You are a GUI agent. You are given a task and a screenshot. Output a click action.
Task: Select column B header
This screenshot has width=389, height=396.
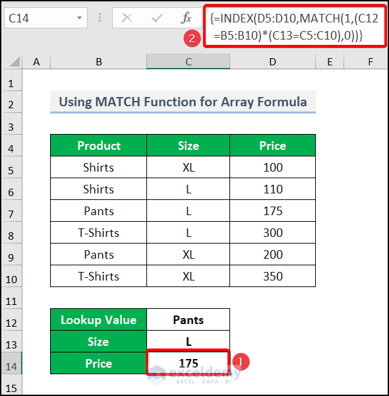(98, 61)
